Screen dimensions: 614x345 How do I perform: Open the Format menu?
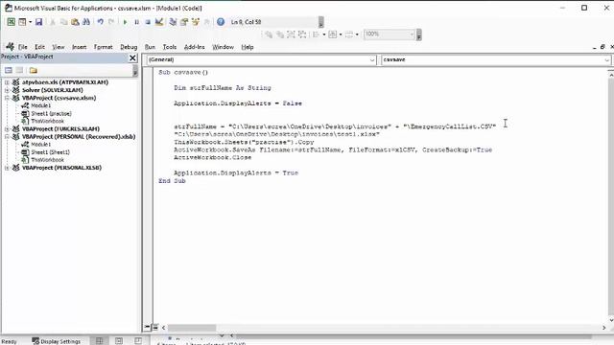pos(103,47)
